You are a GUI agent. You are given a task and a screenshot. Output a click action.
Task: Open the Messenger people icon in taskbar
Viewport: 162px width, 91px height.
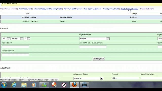(44, 85)
